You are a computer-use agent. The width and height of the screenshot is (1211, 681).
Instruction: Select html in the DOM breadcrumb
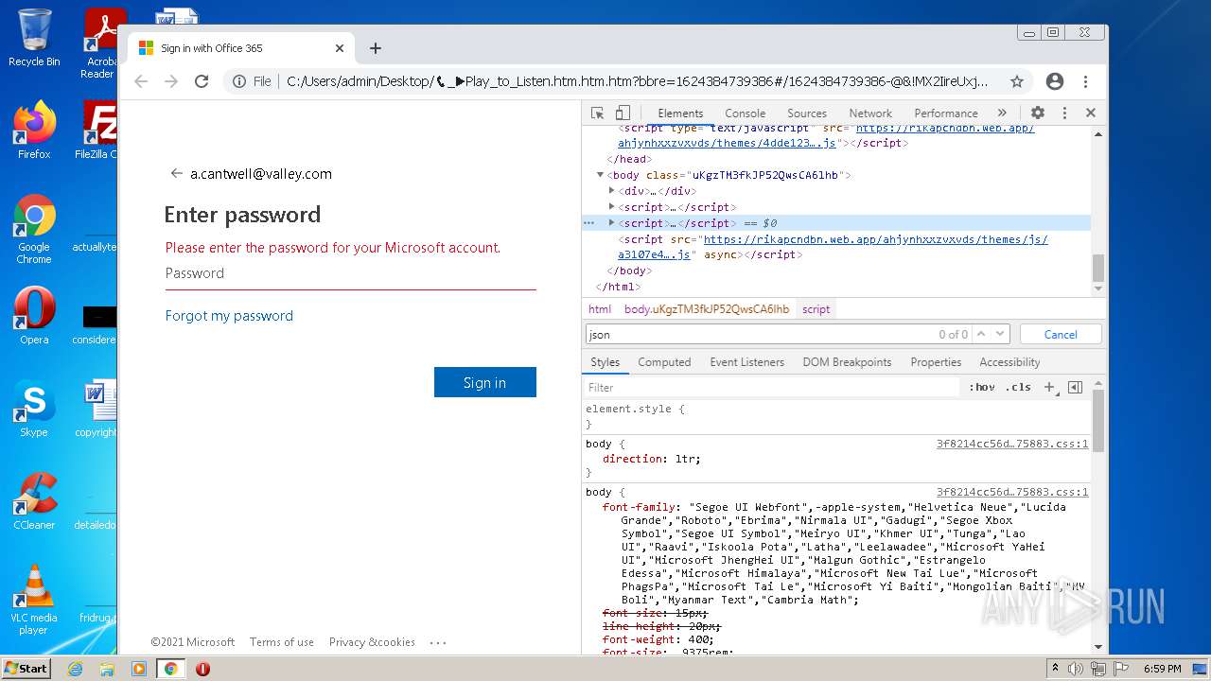(x=600, y=309)
